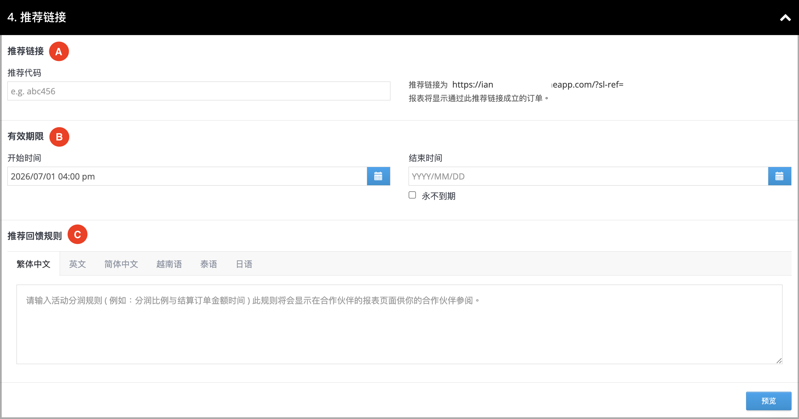The height and width of the screenshot is (419, 799).
Task: Click the textarea resize handle
Action: pyautogui.click(x=779, y=360)
